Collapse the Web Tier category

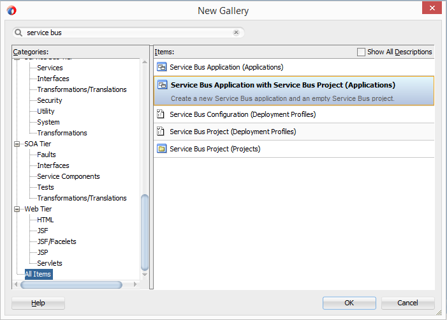17,209
